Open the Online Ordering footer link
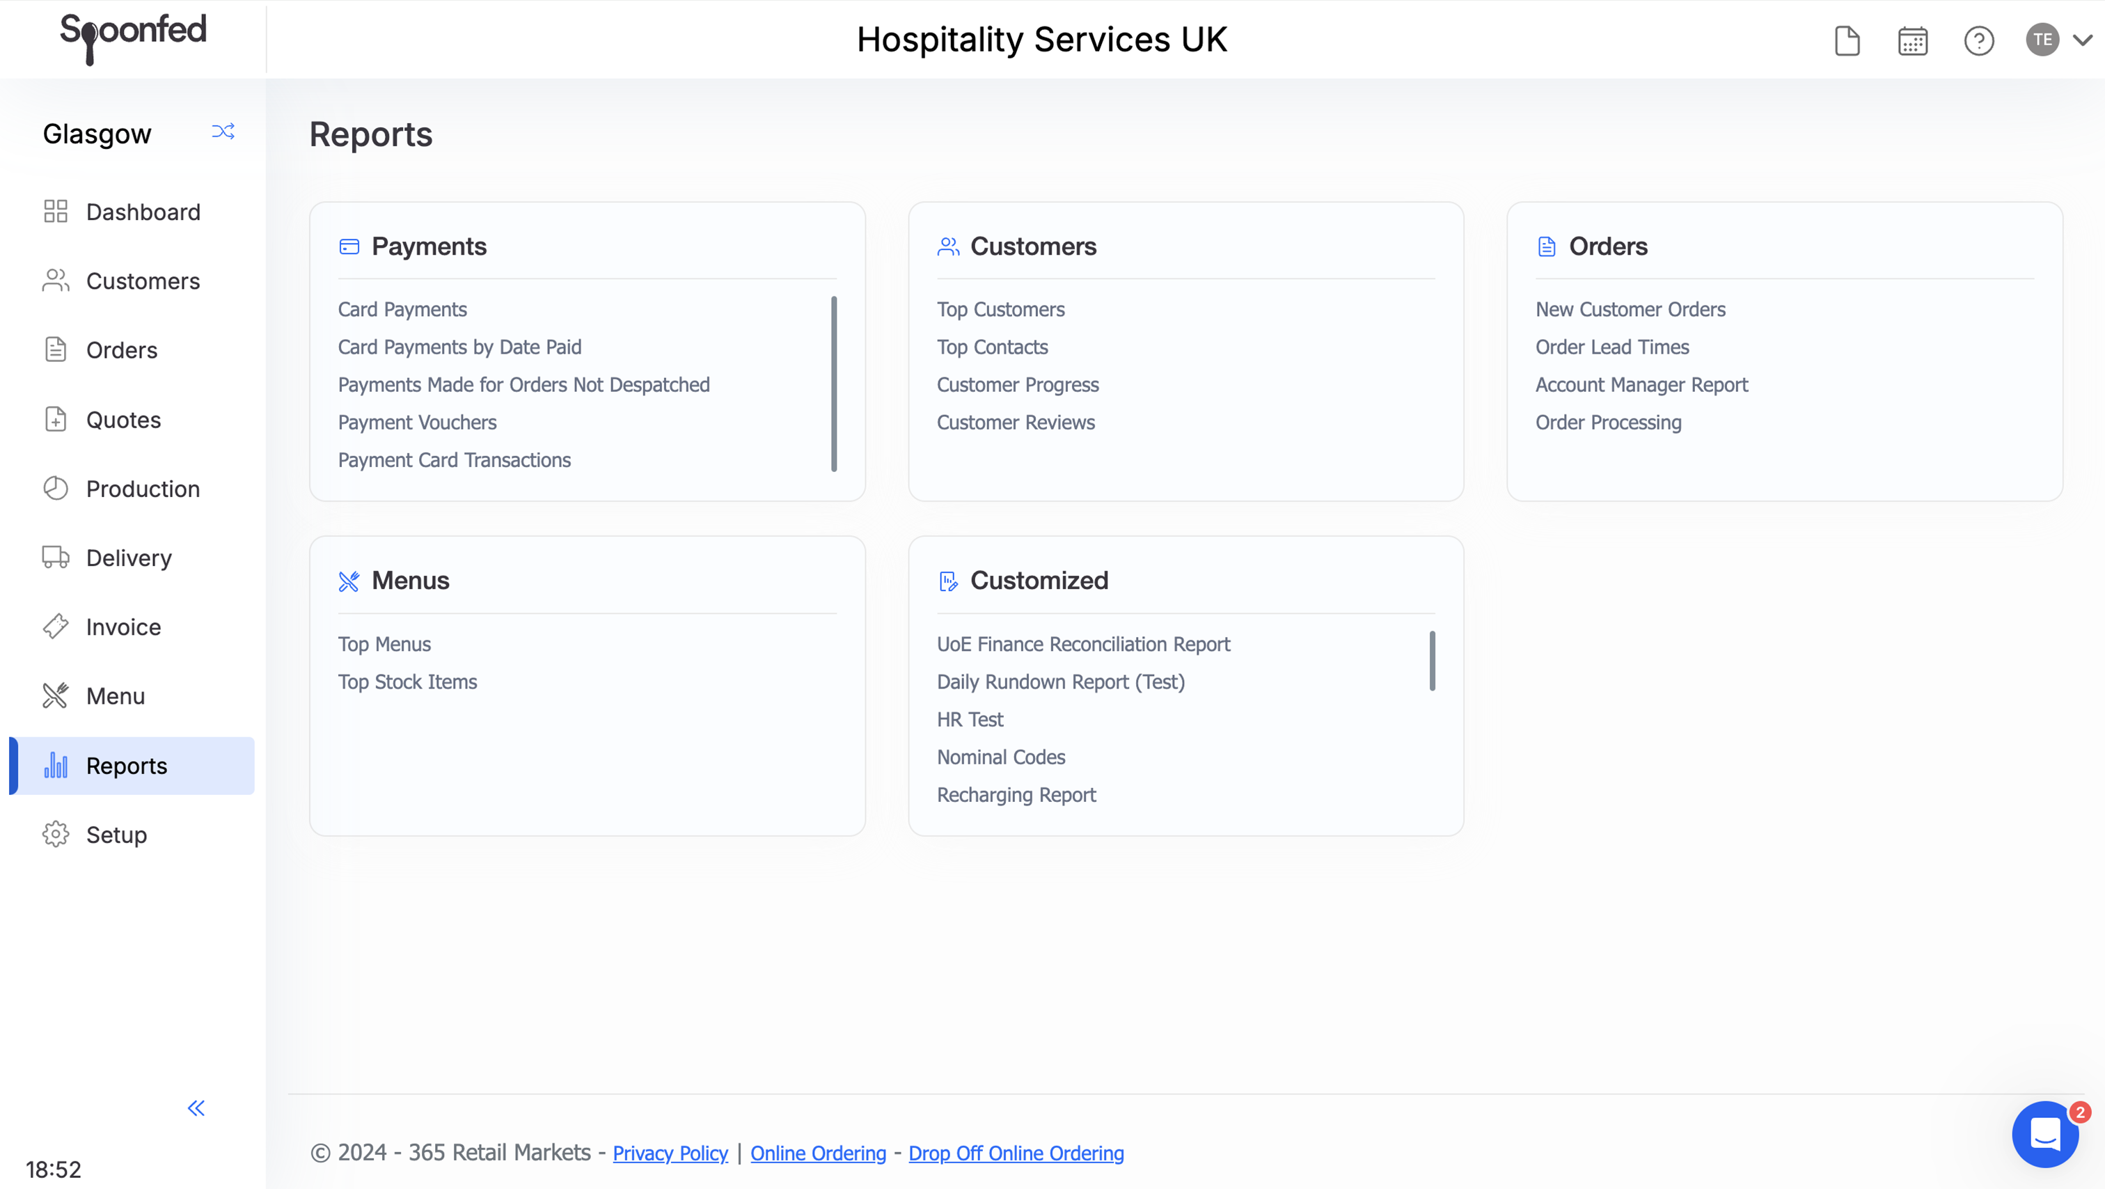2105x1189 pixels. click(818, 1153)
